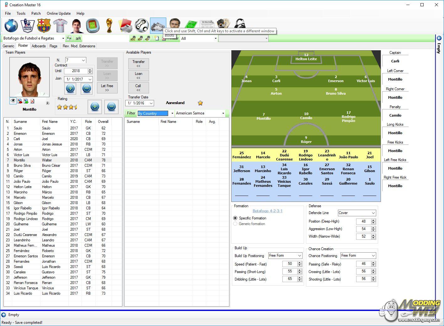This screenshot has width=444, height=326.
Task: Select the white jersey Kits icon
Action: click(60, 26)
